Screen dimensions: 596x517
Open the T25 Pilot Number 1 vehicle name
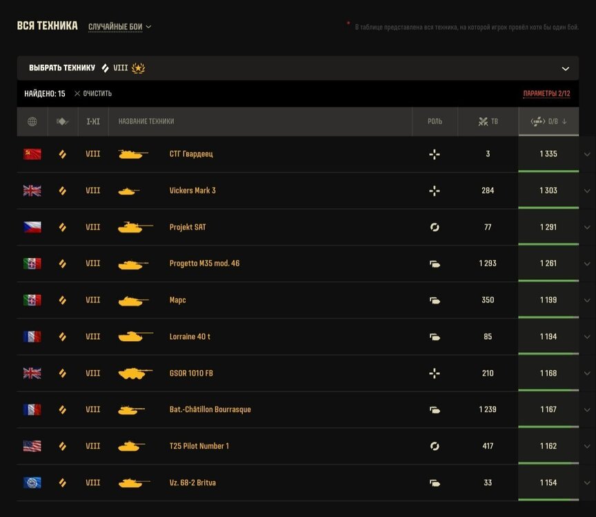199,446
